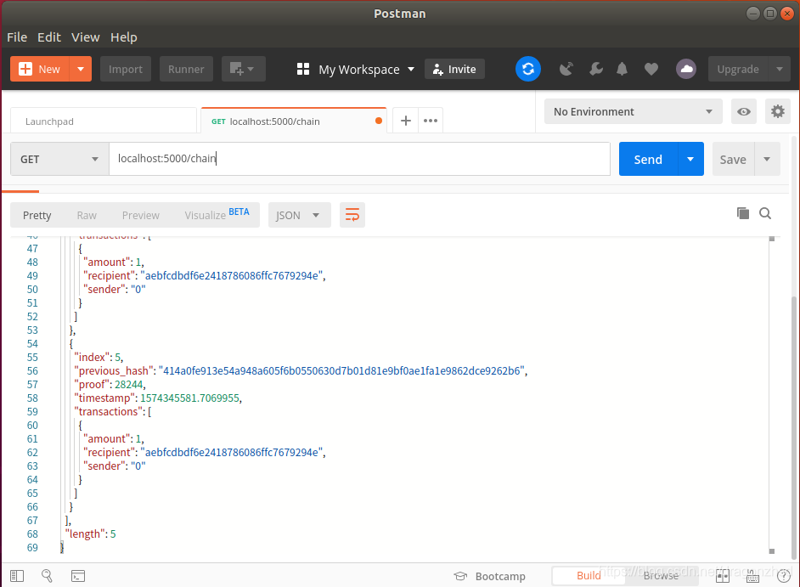The width and height of the screenshot is (800, 587).
Task: Click the "length": 5 line
Action: point(90,534)
